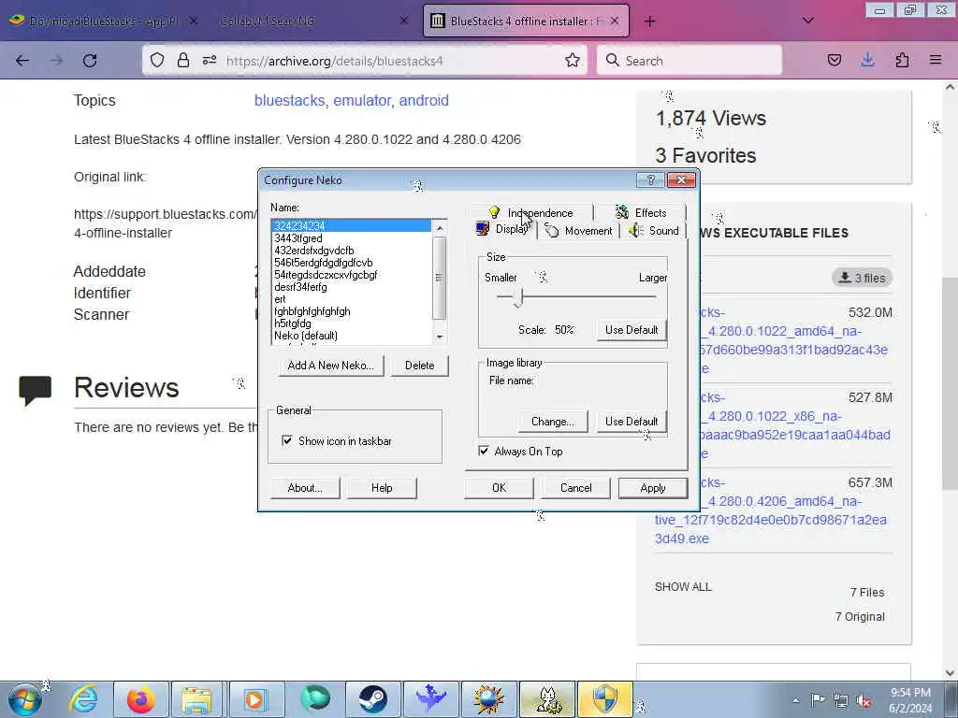
Task: Click the android topic link
Action: click(424, 100)
